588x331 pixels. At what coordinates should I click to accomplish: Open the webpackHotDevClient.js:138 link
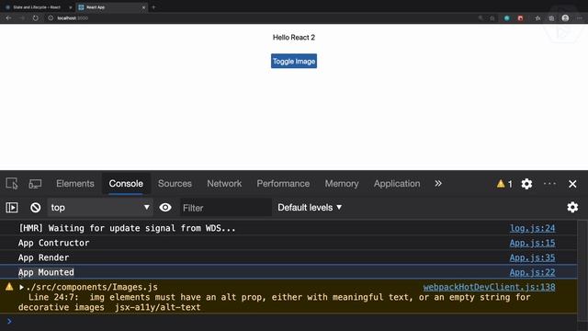click(489, 287)
